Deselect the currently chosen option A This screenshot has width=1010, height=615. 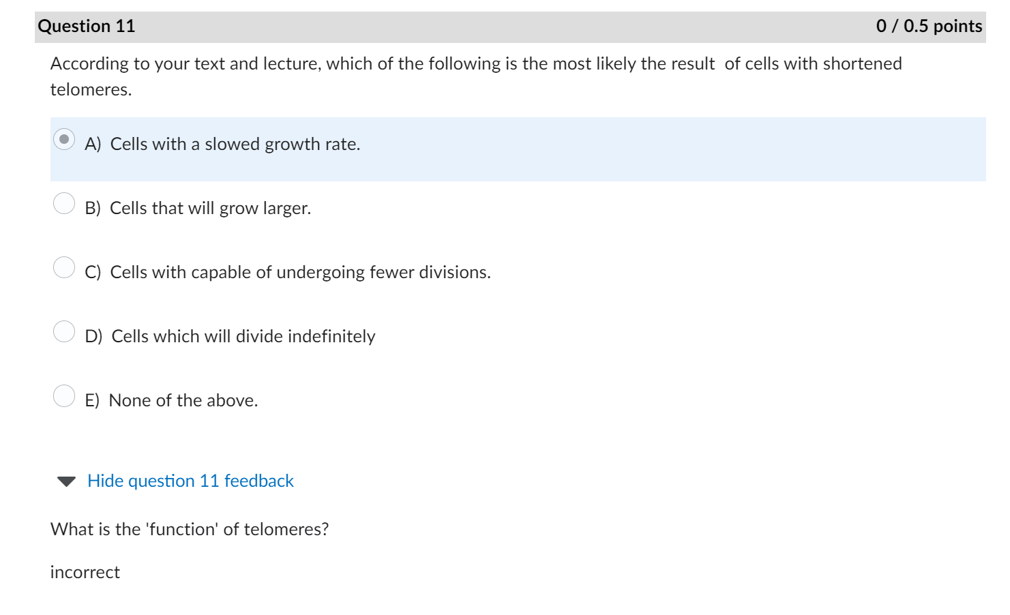(65, 138)
